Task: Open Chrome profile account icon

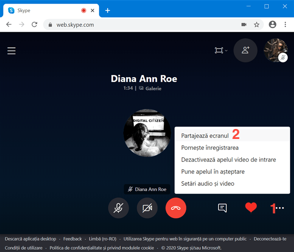Action: pyautogui.click(x=272, y=25)
